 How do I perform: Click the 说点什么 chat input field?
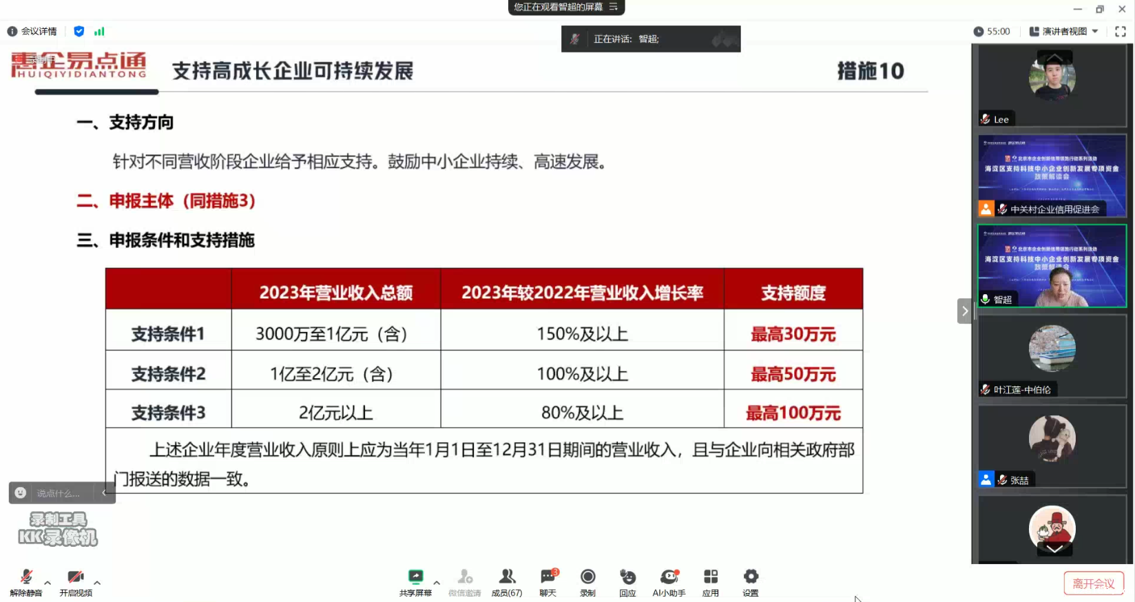click(59, 493)
